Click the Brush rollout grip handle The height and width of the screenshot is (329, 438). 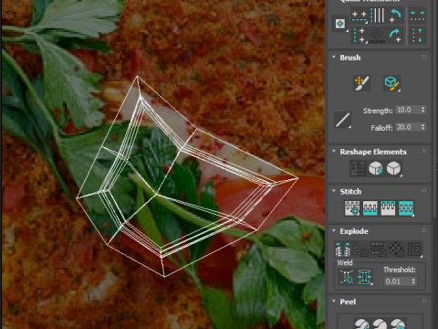click(x=424, y=57)
